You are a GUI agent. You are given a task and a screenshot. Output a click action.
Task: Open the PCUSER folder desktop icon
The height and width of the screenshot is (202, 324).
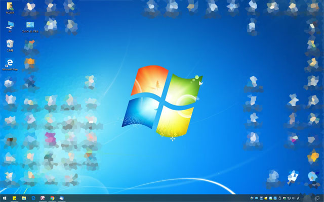point(9,8)
